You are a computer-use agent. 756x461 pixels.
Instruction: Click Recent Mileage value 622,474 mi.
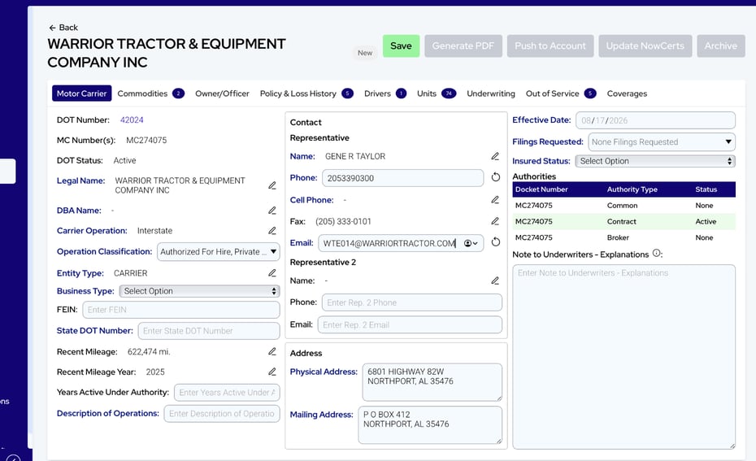point(149,352)
